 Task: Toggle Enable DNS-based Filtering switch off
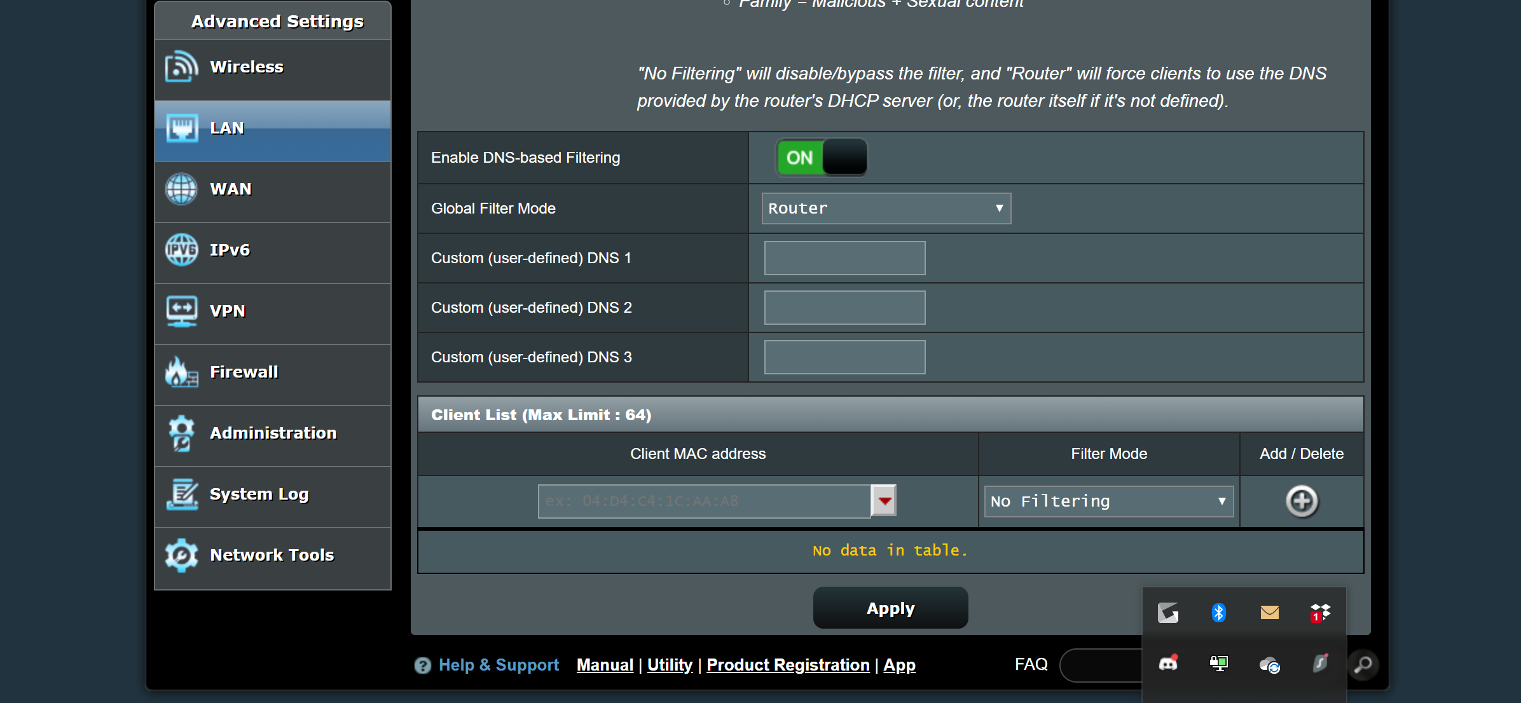[x=821, y=158]
